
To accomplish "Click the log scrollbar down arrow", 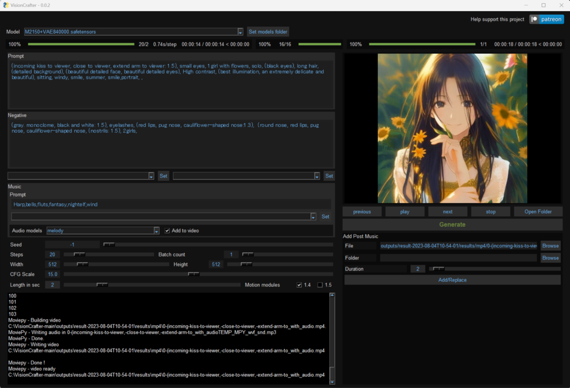I will pyautogui.click(x=332, y=382).
